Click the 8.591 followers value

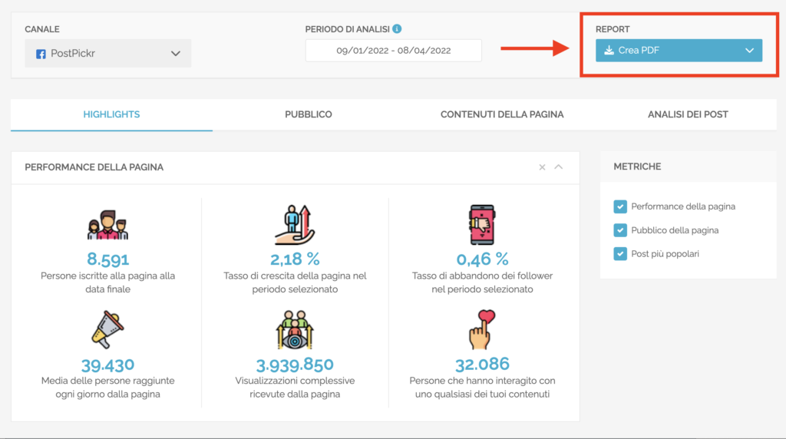(x=107, y=259)
